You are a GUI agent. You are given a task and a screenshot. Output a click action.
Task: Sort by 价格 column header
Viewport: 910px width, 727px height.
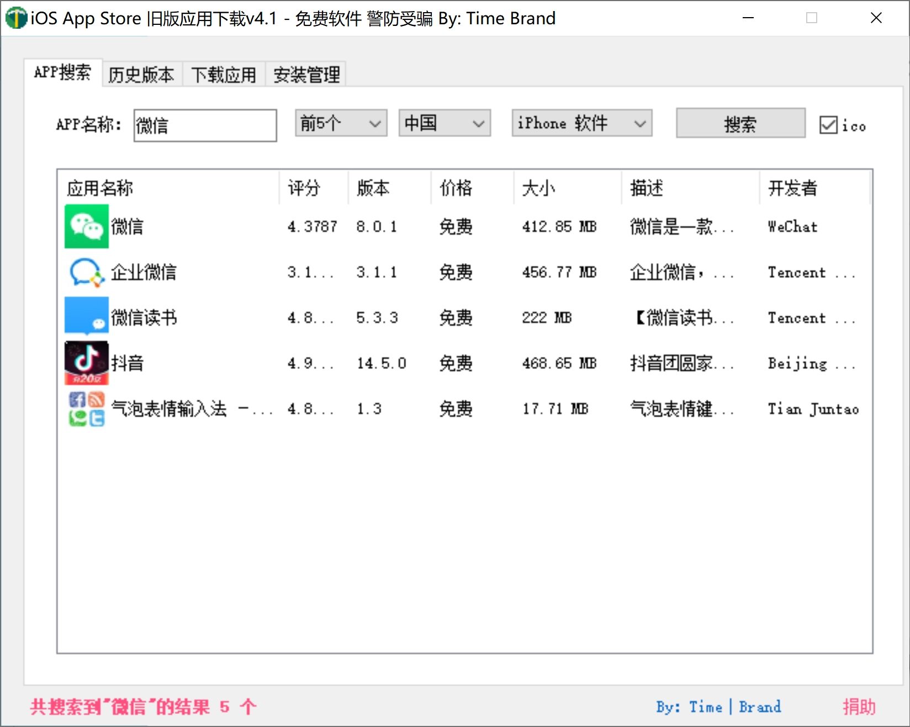coord(472,188)
